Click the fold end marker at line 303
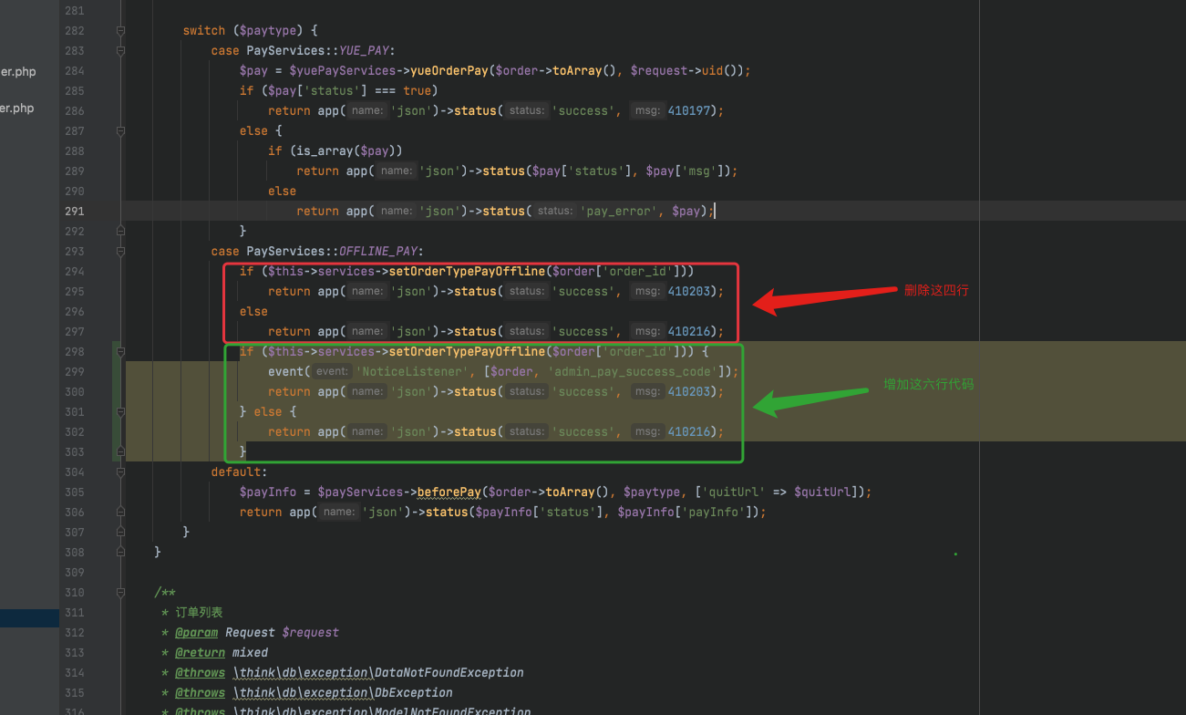This screenshot has height=715, width=1186. 120,452
